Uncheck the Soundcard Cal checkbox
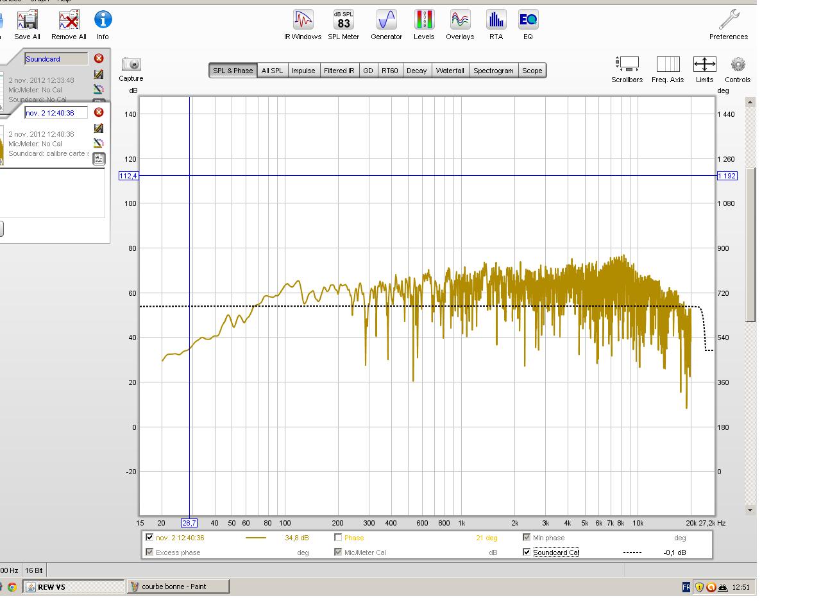This screenshot has width=821, height=616. [527, 552]
